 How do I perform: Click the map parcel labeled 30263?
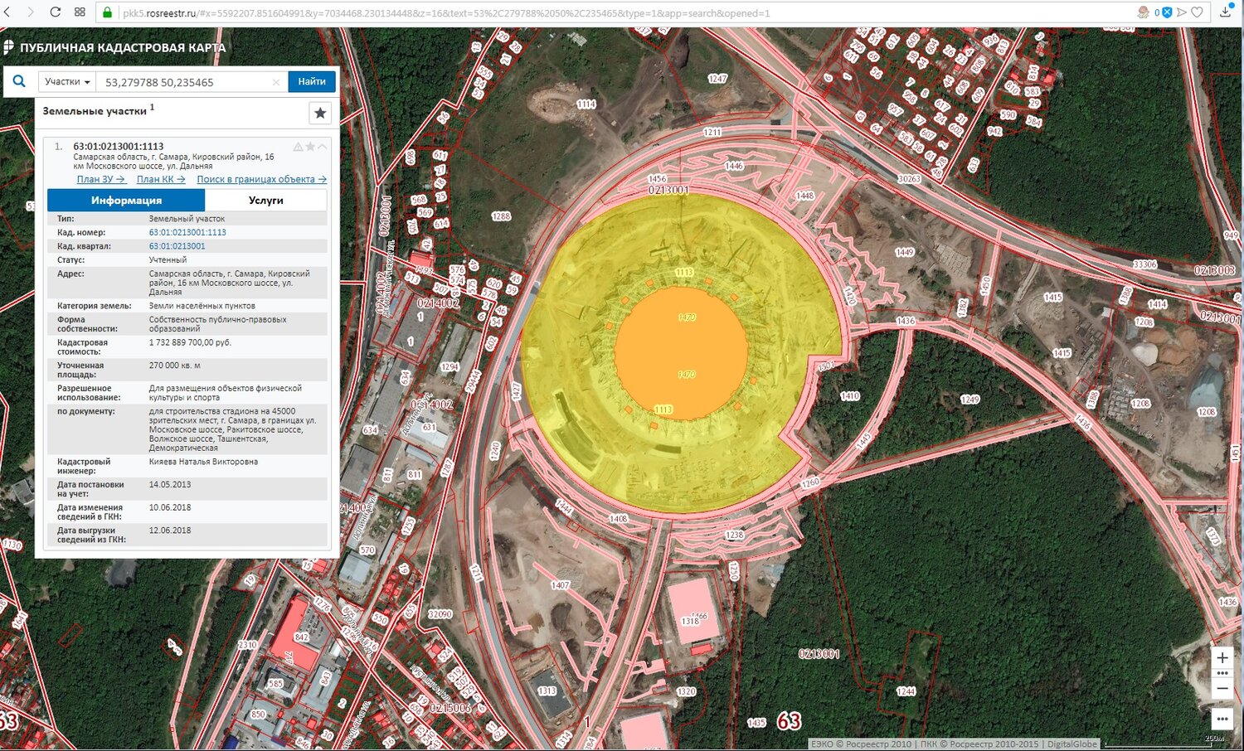tap(909, 179)
